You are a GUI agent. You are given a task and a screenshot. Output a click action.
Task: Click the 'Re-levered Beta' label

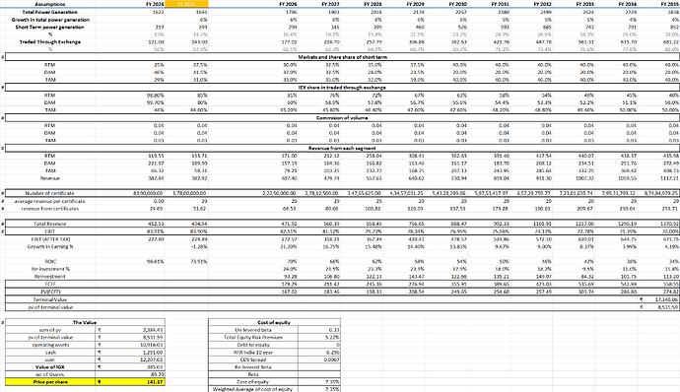pos(253,366)
